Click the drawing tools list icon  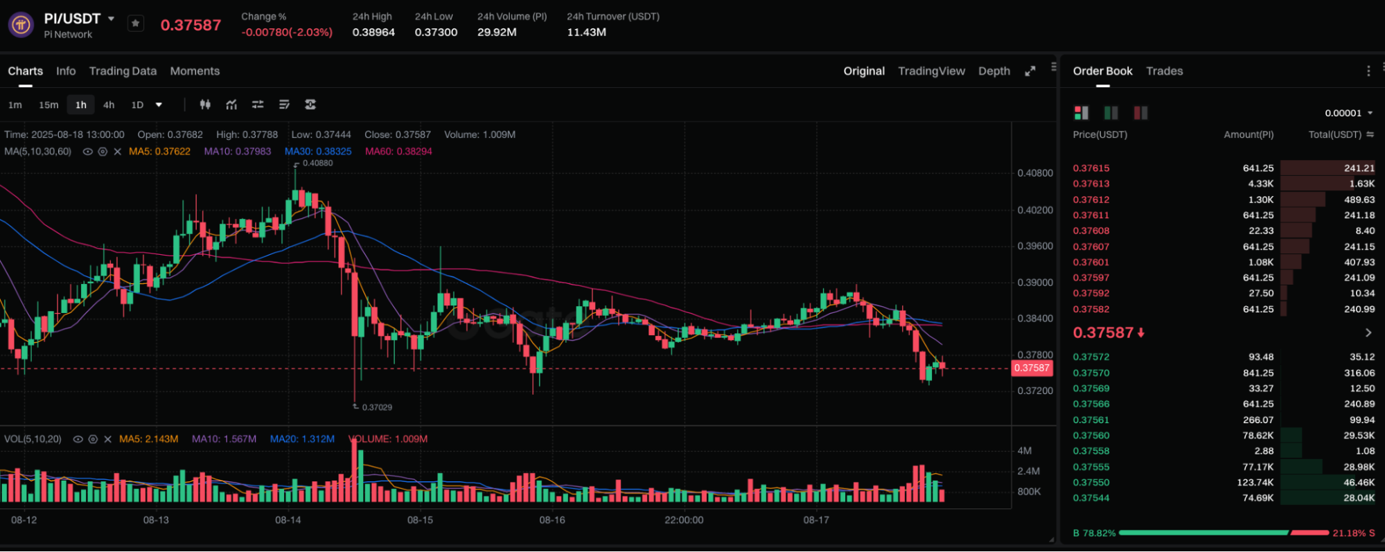click(x=284, y=105)
